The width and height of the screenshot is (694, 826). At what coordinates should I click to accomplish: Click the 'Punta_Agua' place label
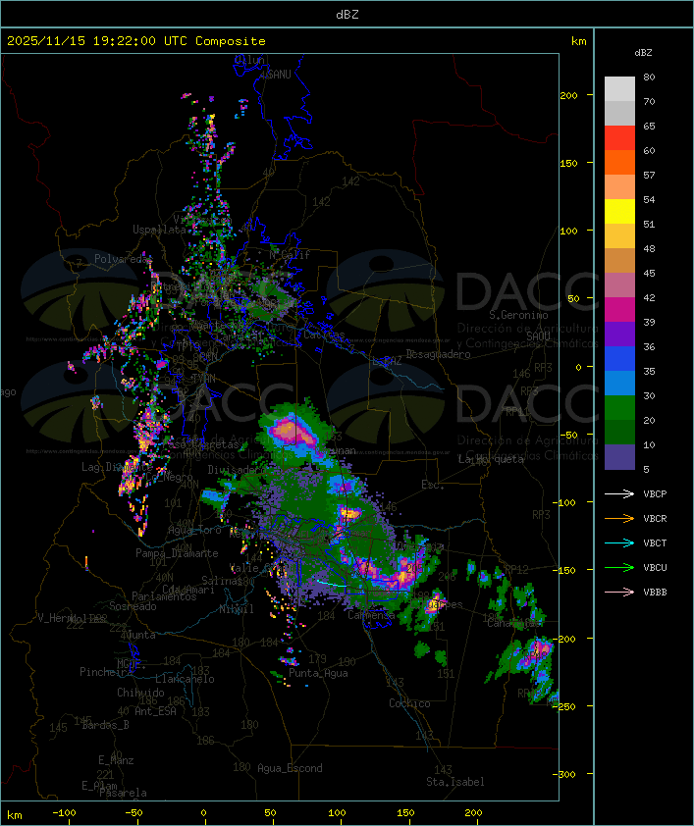(x=318, y=673)
